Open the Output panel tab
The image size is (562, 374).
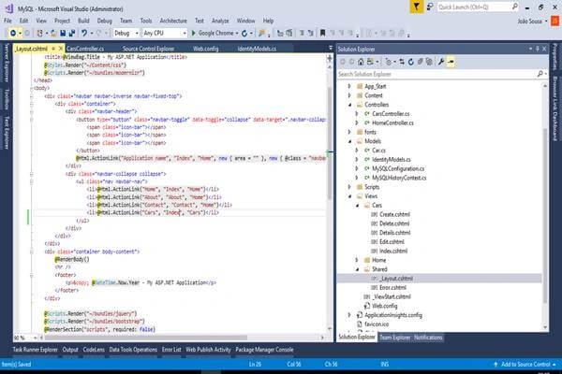(70, 350)
